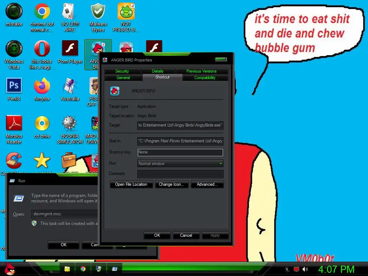Click OK in ANGER BIRD Properties
368x276 pixels.
coord(157,235)
